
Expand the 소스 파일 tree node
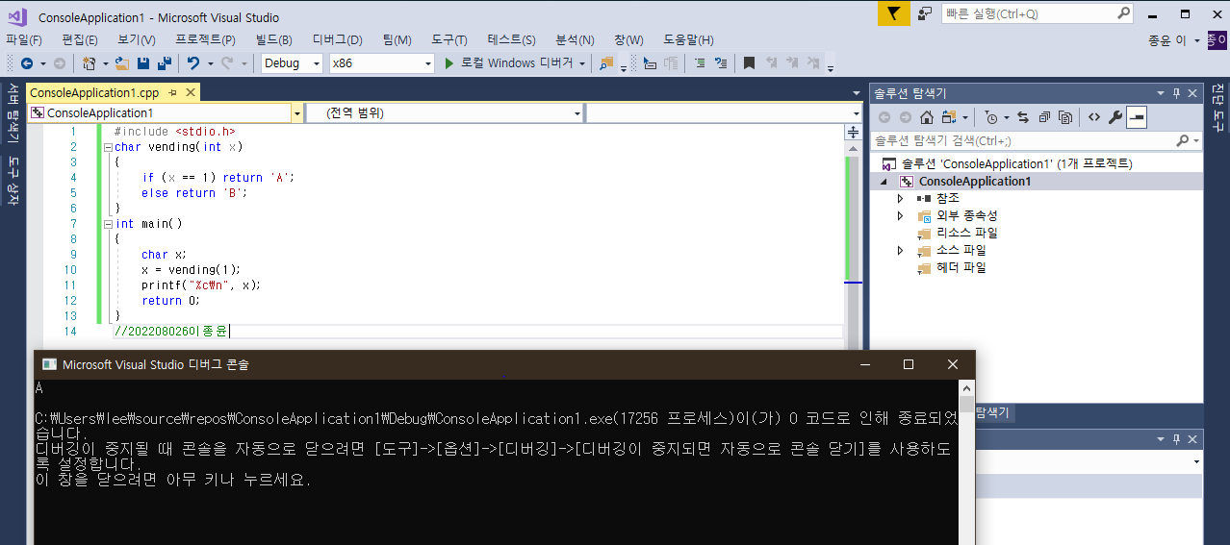(901, 250)
